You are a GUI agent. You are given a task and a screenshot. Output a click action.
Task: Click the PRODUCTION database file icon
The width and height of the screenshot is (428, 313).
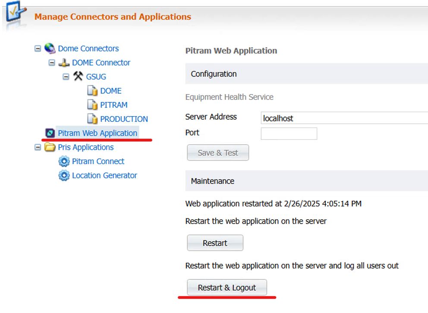tap(92, 119)
